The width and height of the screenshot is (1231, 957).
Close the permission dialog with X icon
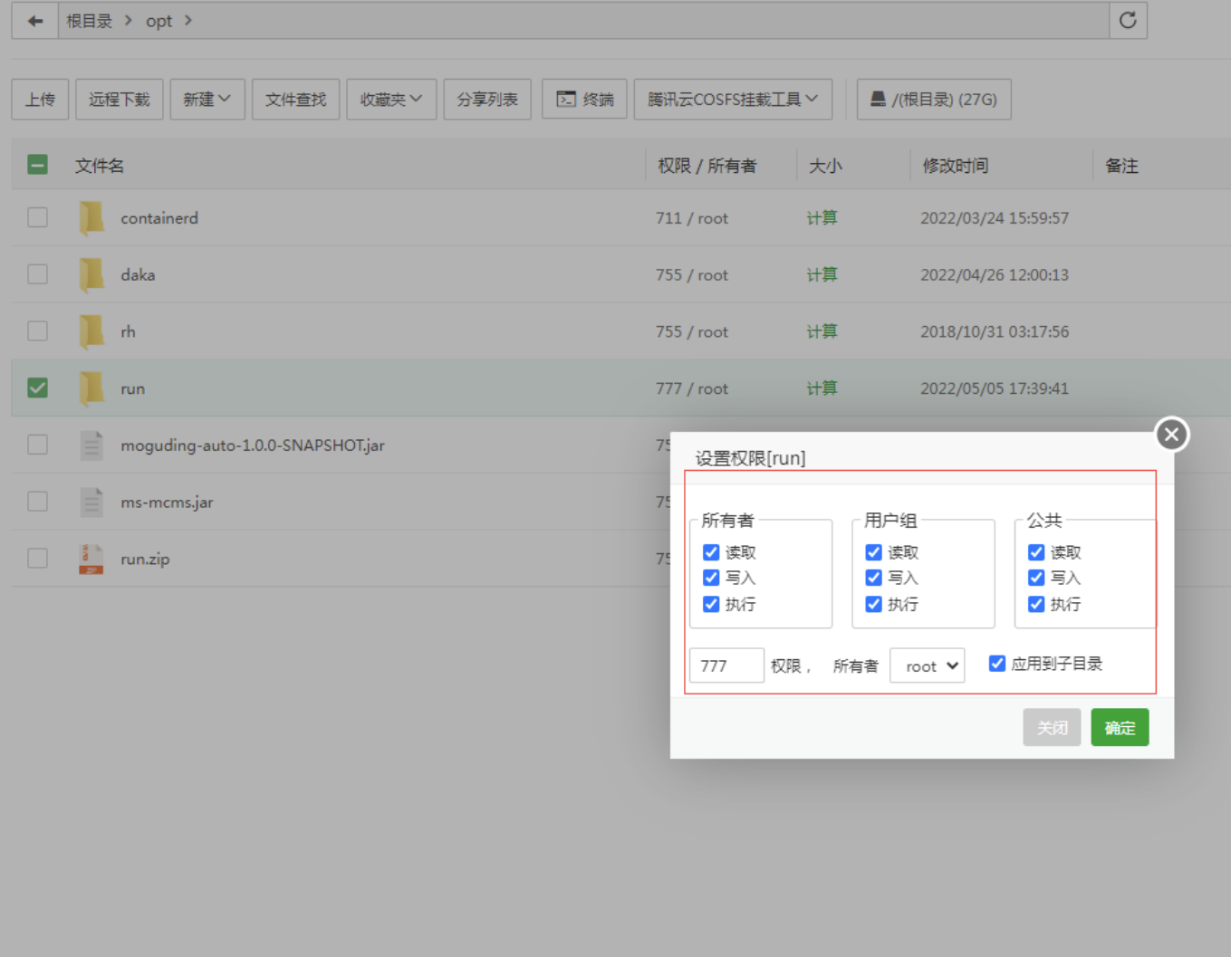[x=1171, y=435]
